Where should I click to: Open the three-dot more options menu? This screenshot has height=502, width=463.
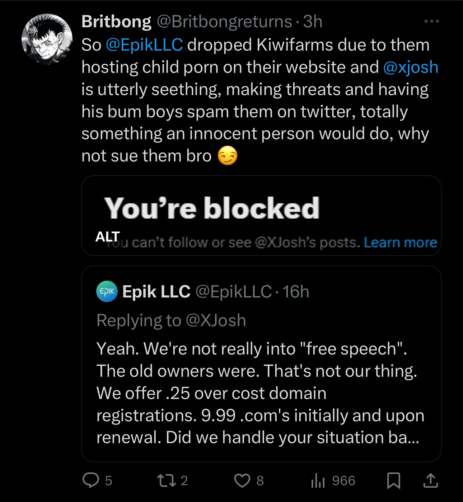pos(431,22)
